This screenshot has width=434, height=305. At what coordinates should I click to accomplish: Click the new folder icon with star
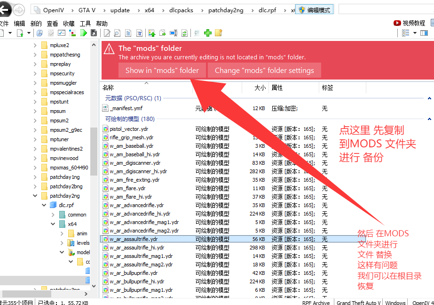219,33
